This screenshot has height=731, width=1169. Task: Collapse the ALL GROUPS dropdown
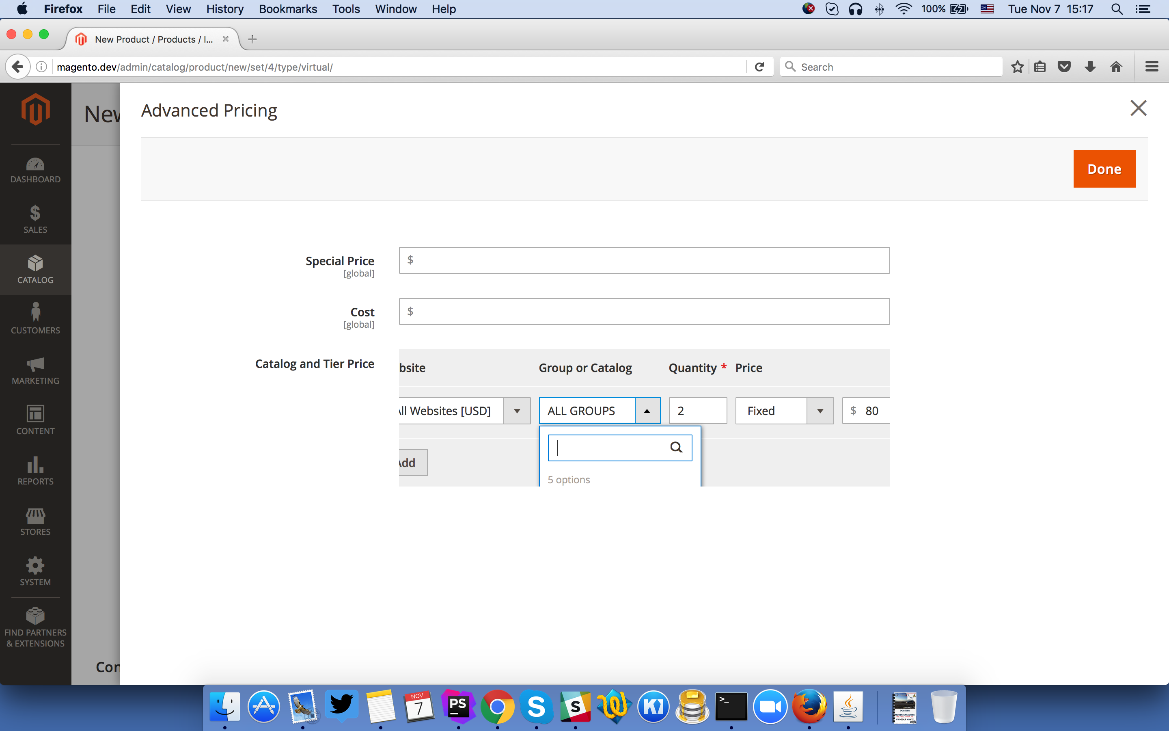tap(647, 411)
